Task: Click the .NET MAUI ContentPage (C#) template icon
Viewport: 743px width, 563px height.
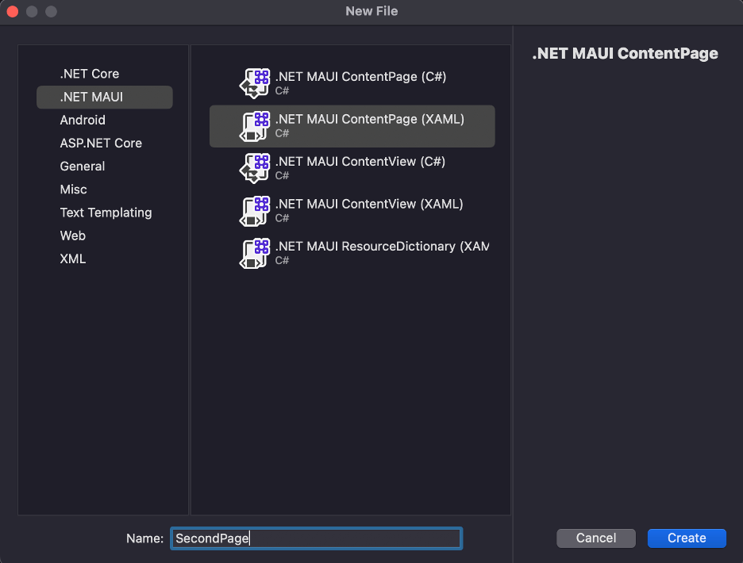Action: coord(255,82)
